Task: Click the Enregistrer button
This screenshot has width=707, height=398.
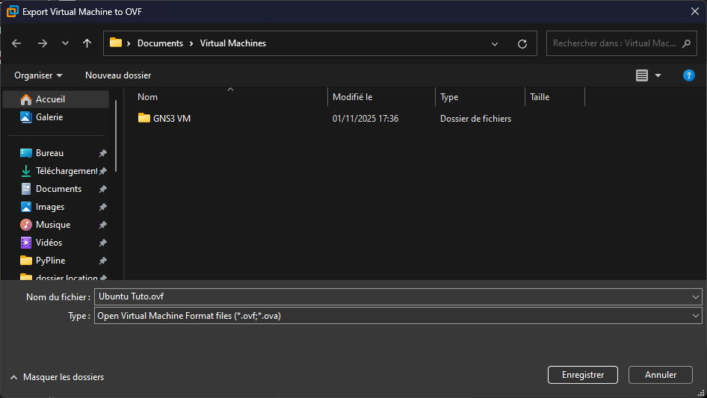Action: tap(582, 375)
